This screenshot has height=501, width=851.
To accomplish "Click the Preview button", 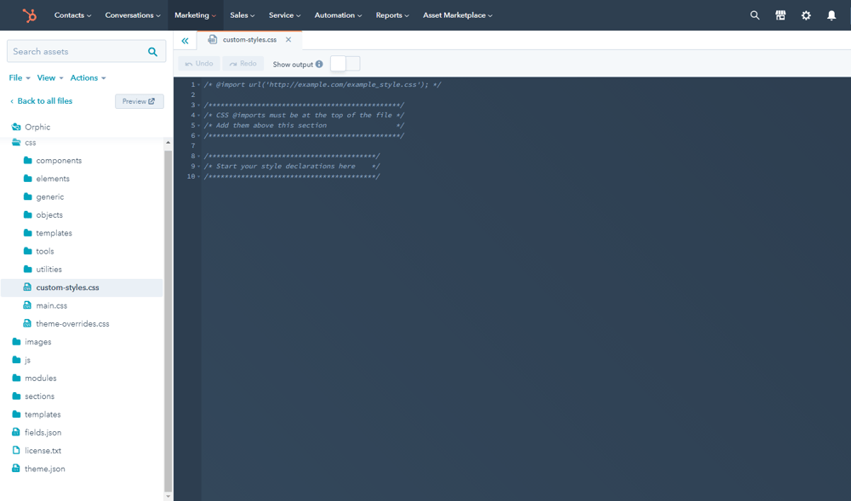I will 139,101.
